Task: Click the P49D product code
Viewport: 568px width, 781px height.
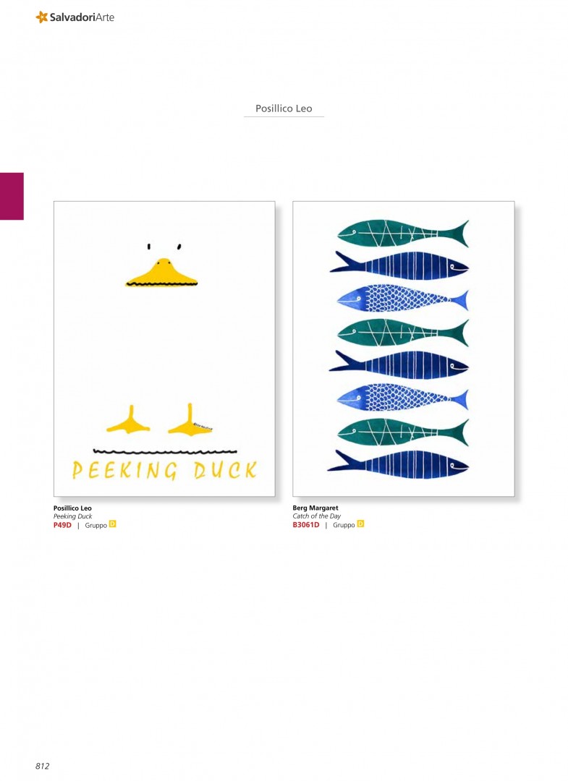Action: click(62, 525)
